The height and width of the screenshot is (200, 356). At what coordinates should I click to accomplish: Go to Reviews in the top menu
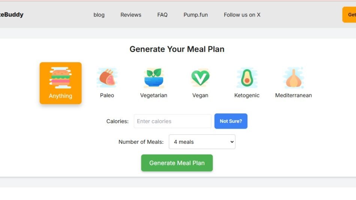coord(131,15)
